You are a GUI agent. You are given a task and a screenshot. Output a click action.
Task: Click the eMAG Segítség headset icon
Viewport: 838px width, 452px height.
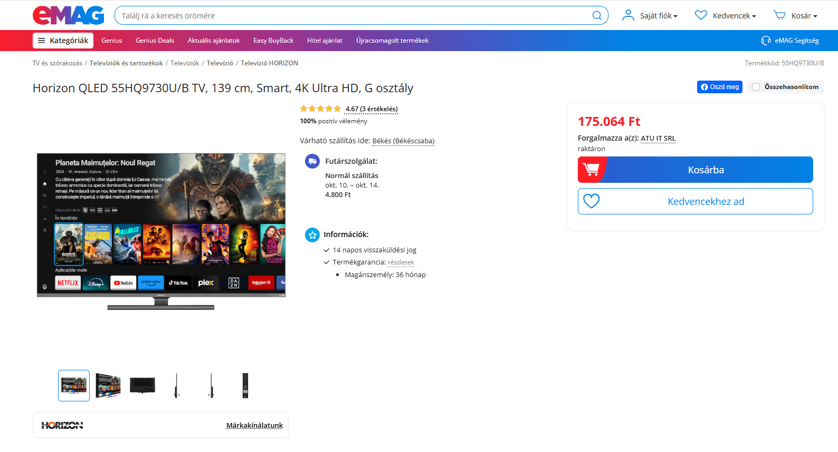point(766,41)
